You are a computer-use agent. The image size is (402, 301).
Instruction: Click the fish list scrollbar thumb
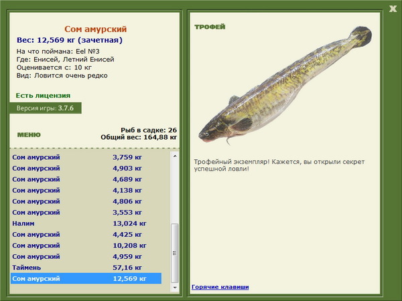click(x=175, y=253)
